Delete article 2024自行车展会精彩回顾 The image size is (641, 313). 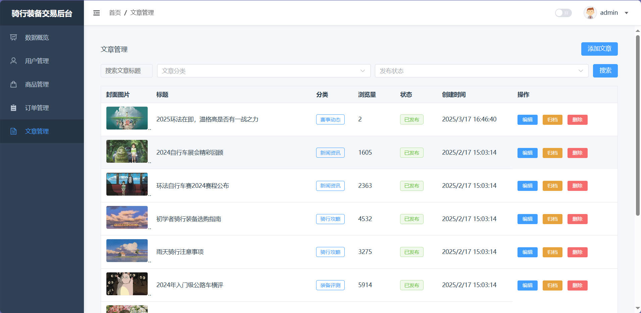577,153
